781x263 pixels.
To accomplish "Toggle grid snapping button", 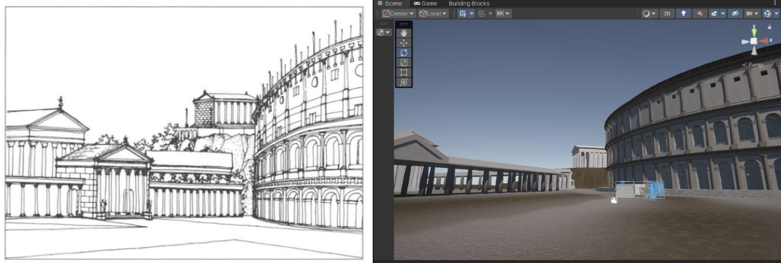I will pos(463,13).
